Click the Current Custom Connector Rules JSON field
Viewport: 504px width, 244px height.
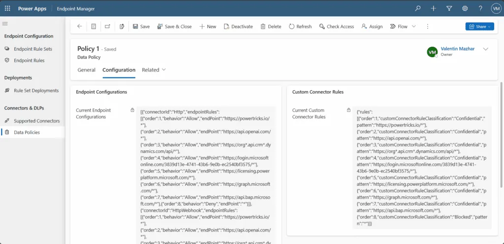pyautogui.click(x=422, y=168)
